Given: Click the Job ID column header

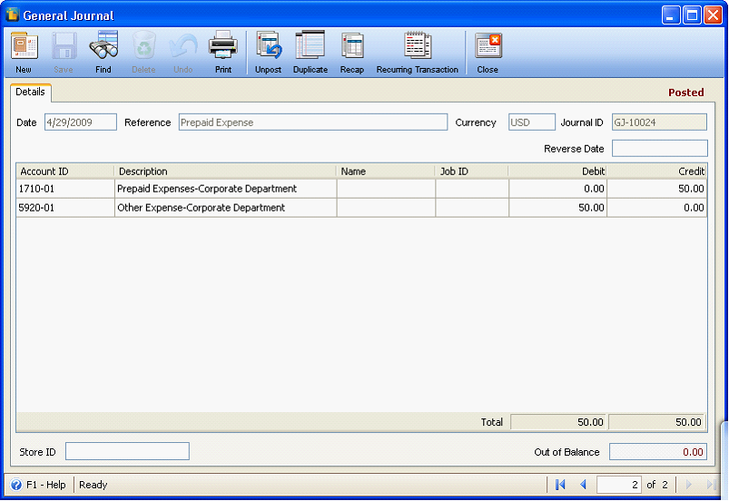Looking at the screenshot, I should point(471,172).
